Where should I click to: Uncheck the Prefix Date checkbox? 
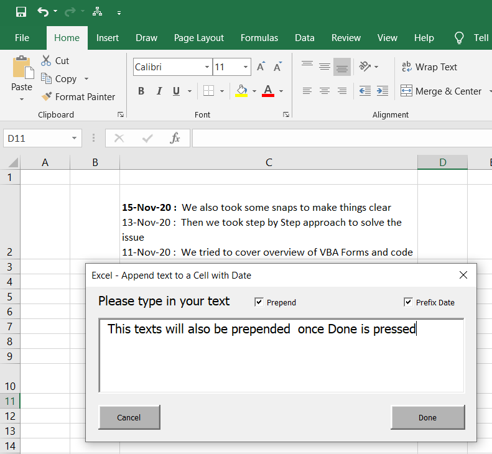tap(408, 302)
